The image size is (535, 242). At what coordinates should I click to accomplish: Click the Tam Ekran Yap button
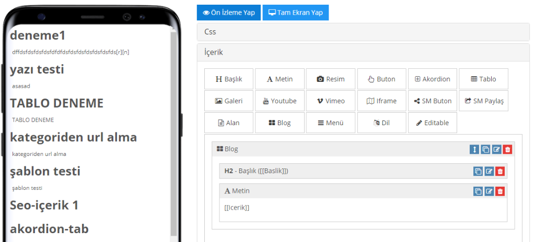295,13
